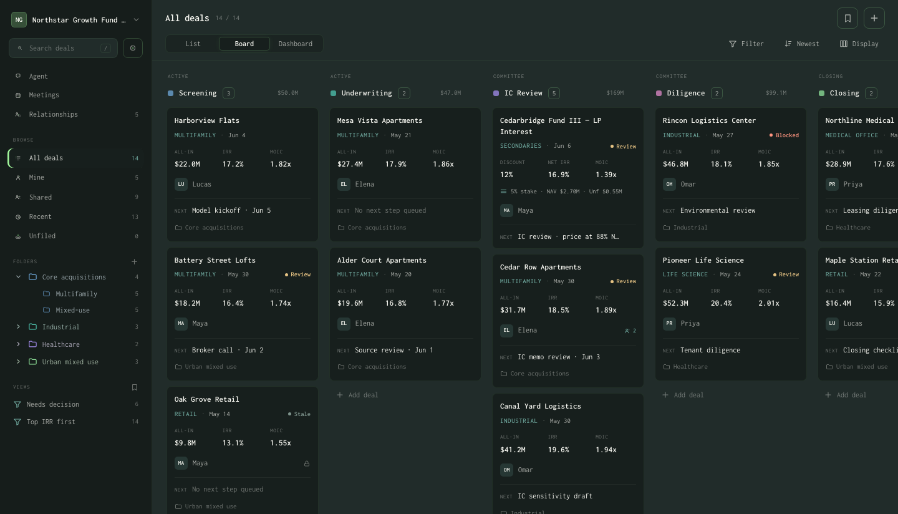Open the settings icon next to search

click(x=133, y=48)
